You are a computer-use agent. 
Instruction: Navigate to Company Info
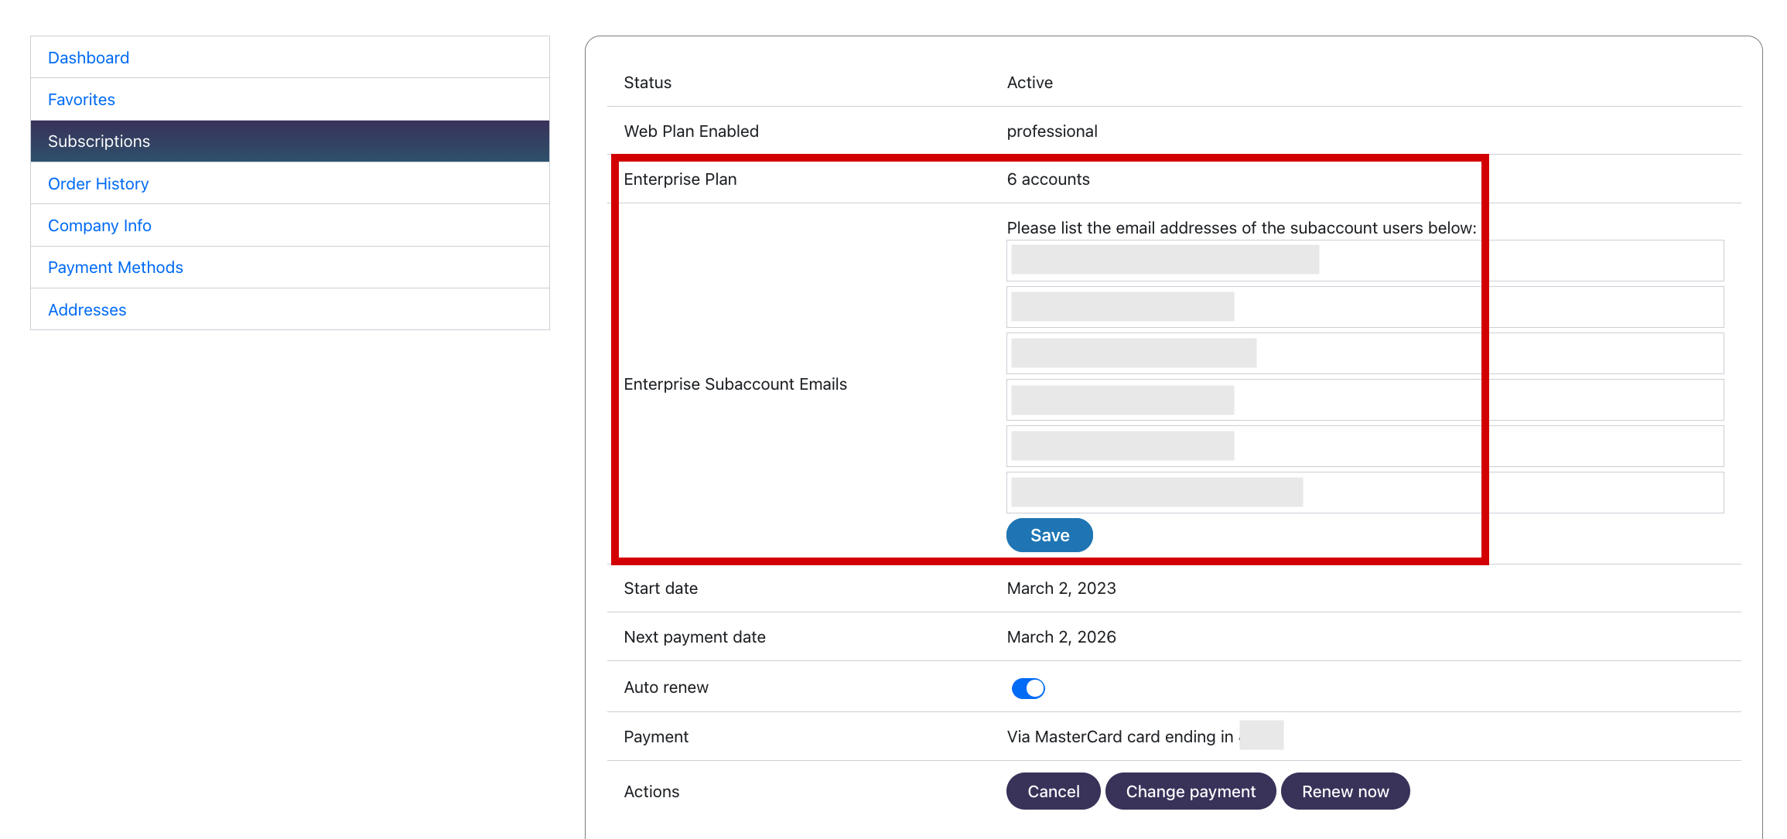100,226
